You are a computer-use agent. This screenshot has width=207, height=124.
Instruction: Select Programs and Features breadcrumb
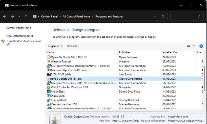point(109,17)
